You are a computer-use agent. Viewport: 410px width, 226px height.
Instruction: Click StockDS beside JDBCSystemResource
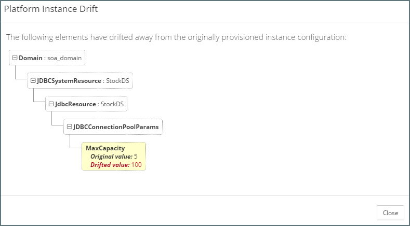coord(118,81)
